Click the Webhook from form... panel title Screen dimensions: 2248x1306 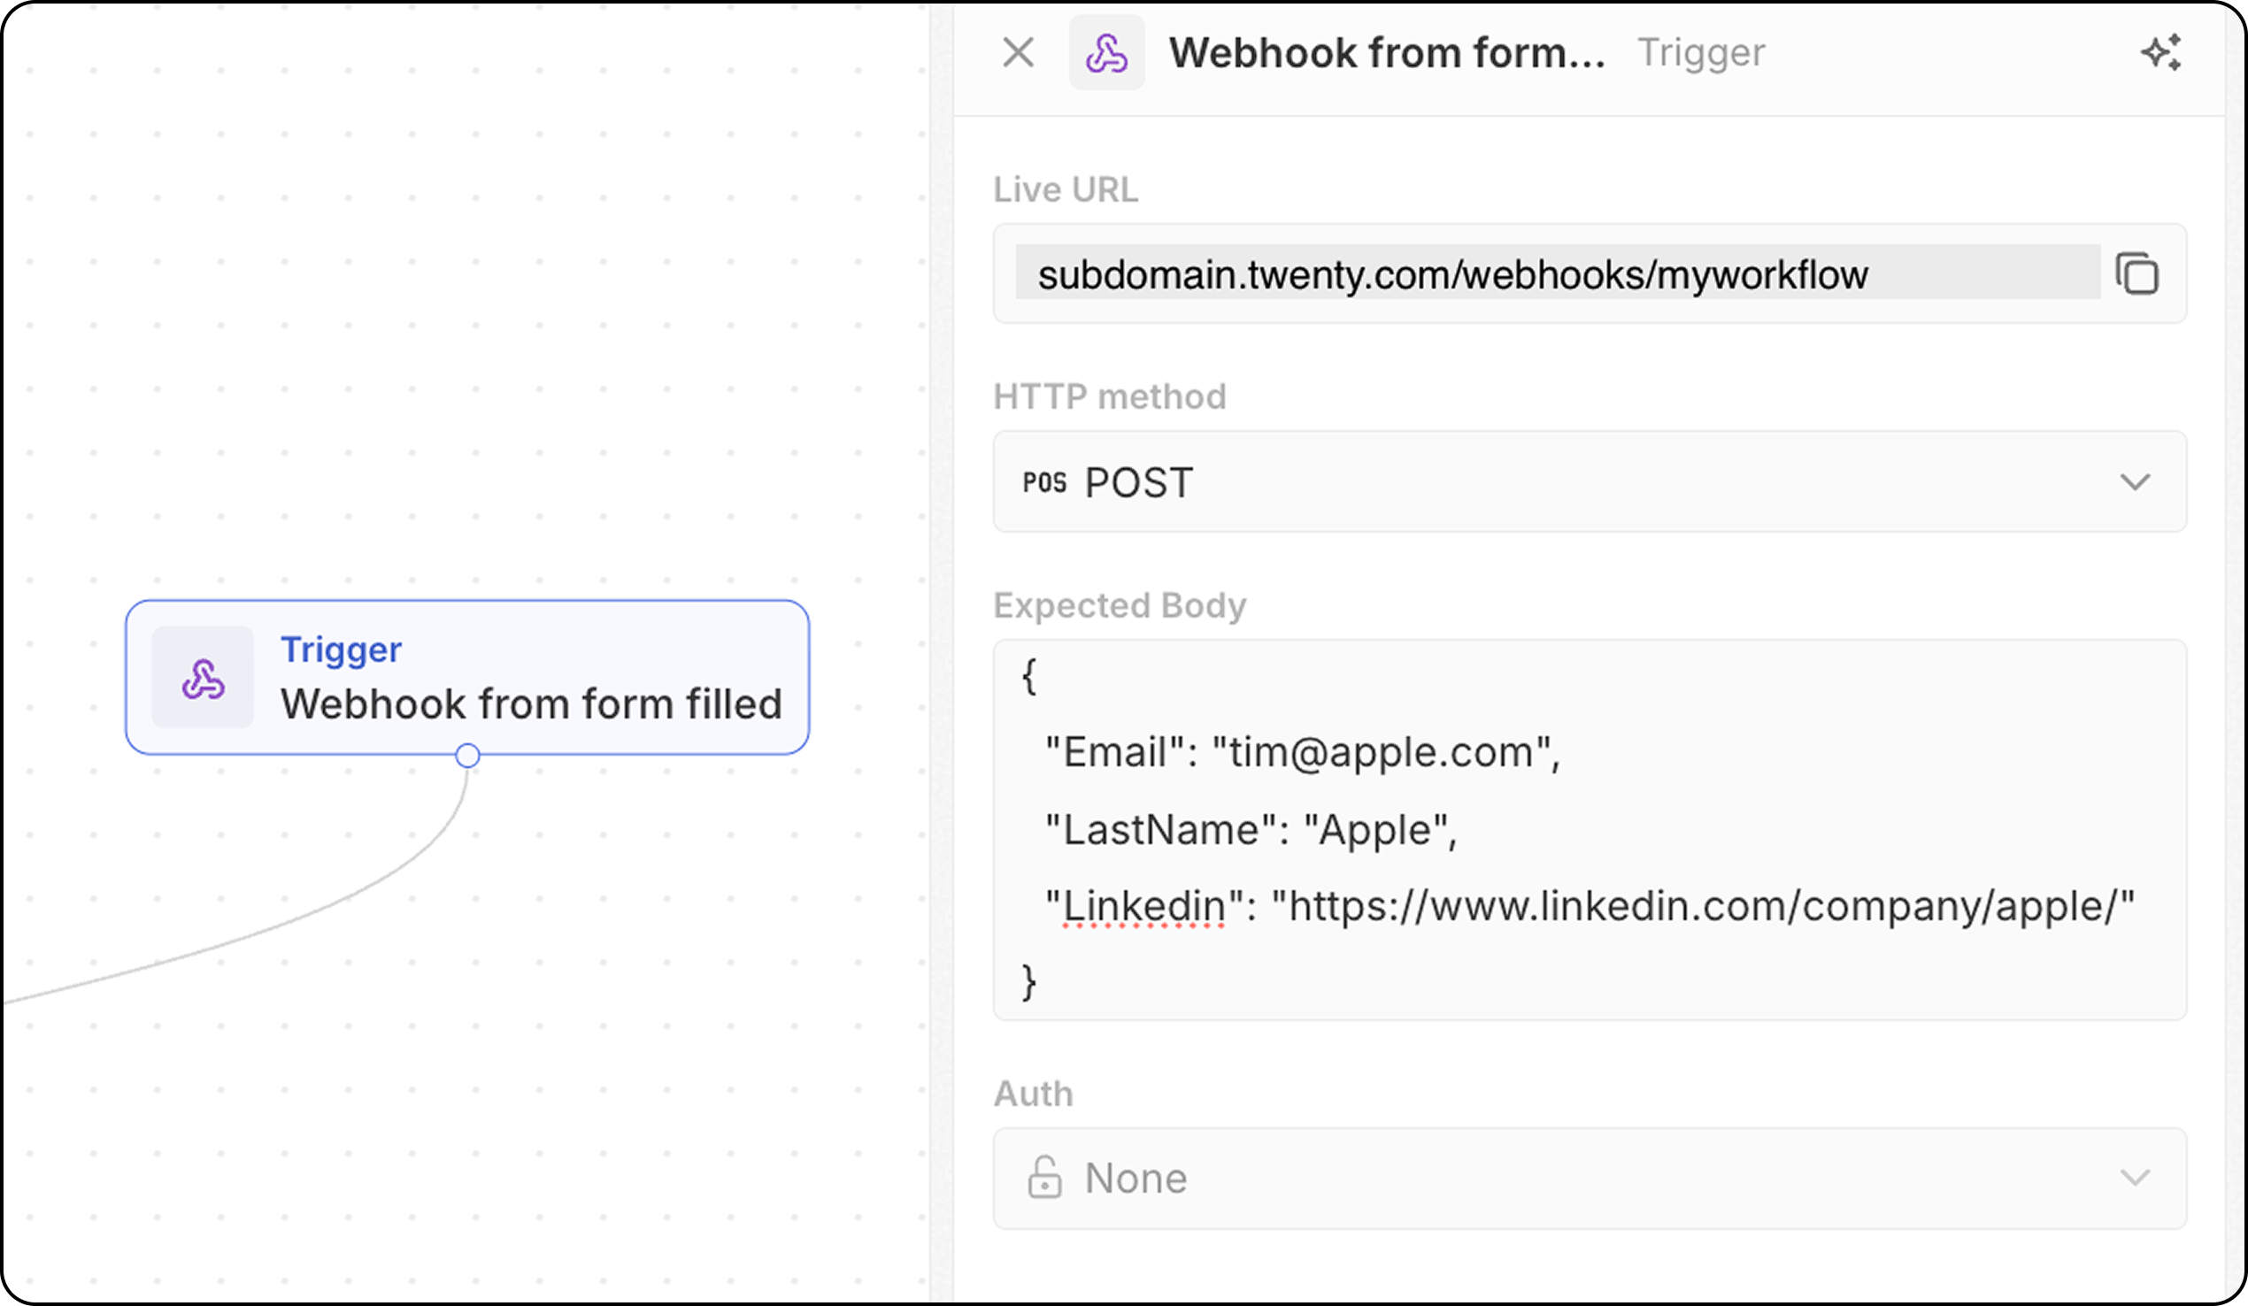coord(1386,52)
